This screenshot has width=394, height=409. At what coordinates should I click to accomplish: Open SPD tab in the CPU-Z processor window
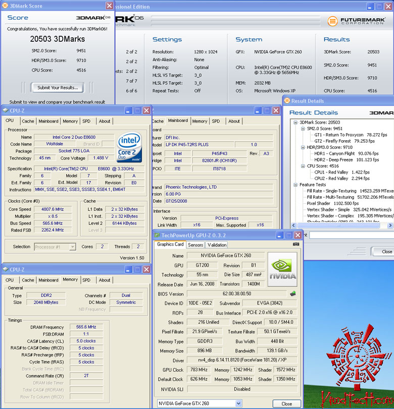[x=86, y=121]
